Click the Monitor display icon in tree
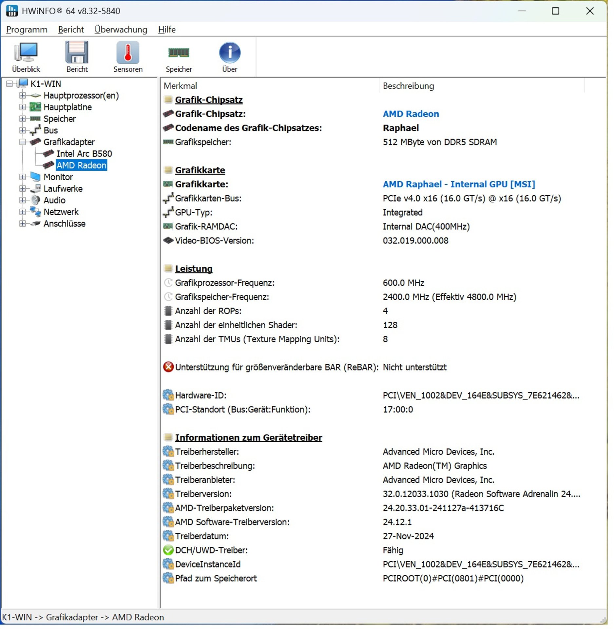Screen dimensions: 614x629 click(35, 177)
